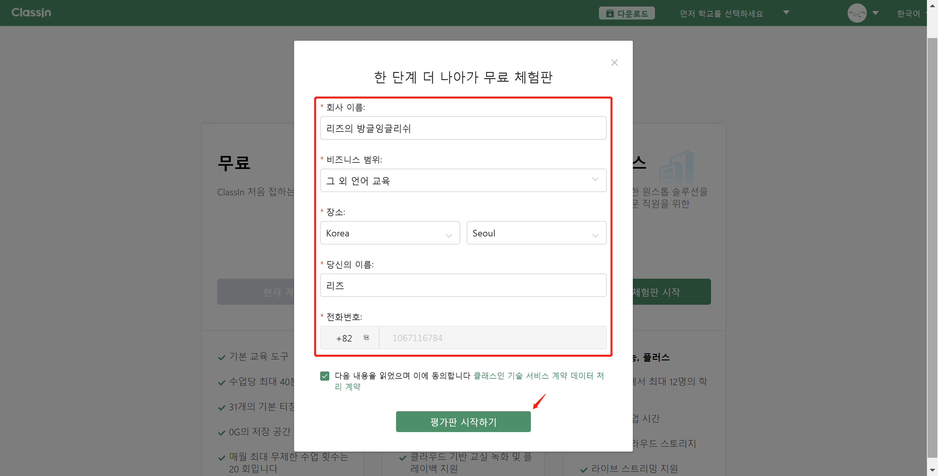Click the dialog title 한 단계 더 나아가 무료 체험판

[463, 77]
